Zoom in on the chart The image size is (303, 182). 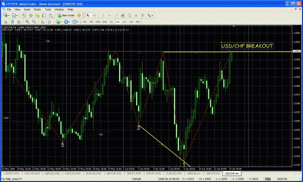(x=27, y=22)
